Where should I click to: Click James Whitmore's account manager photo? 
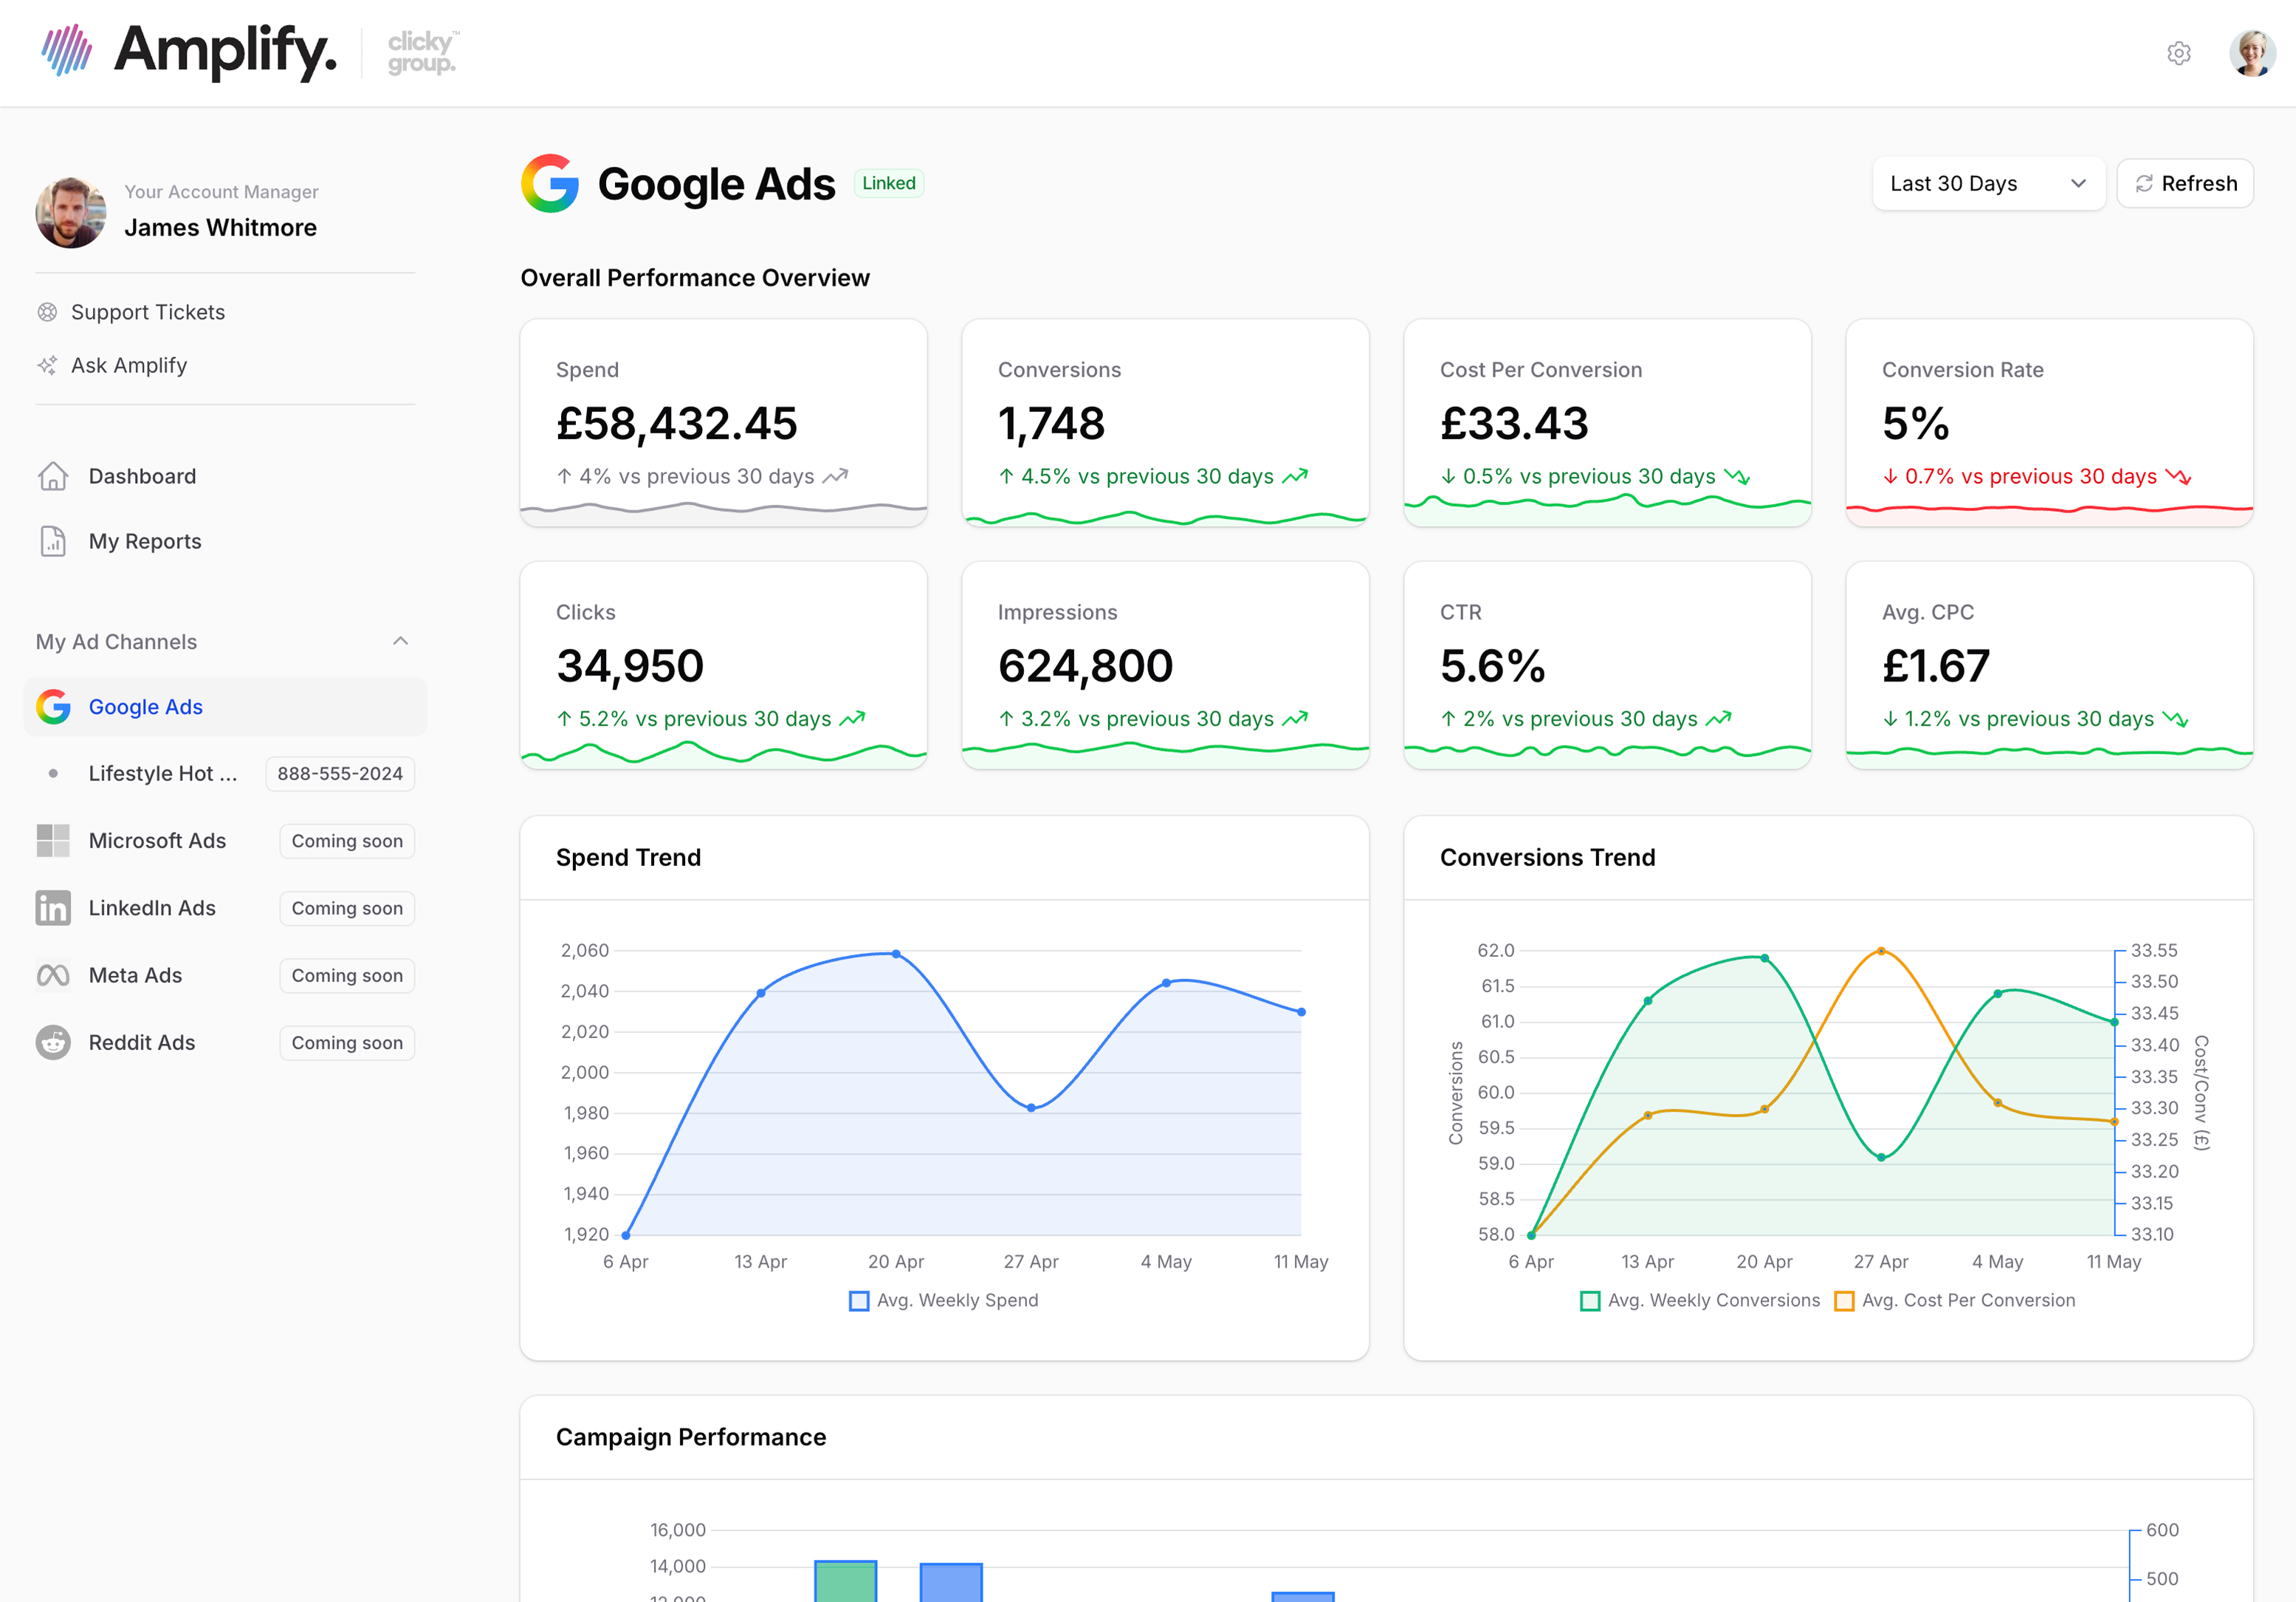[71, 212]
